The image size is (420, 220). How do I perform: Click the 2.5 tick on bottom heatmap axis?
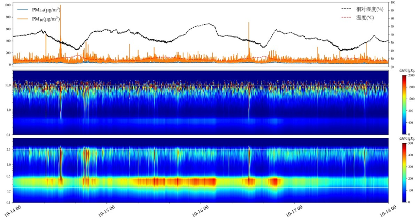(8, 149)
